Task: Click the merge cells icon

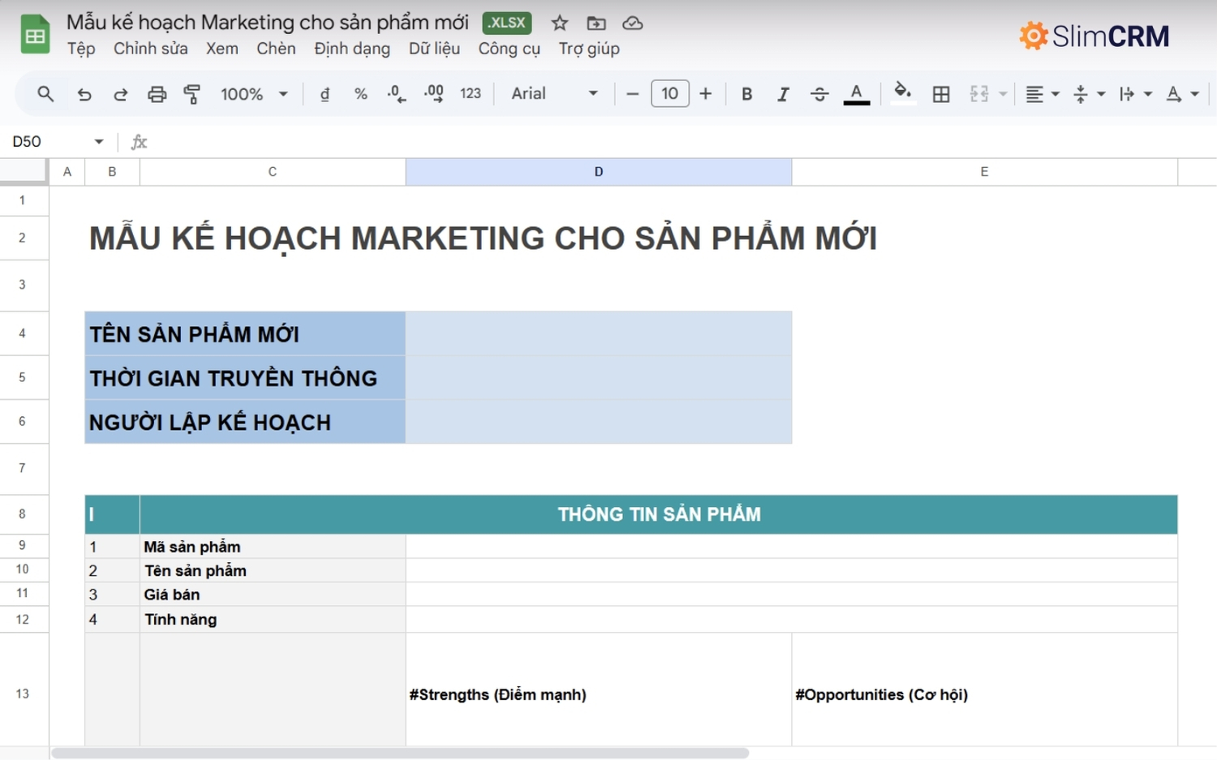Action: (979, 94)
